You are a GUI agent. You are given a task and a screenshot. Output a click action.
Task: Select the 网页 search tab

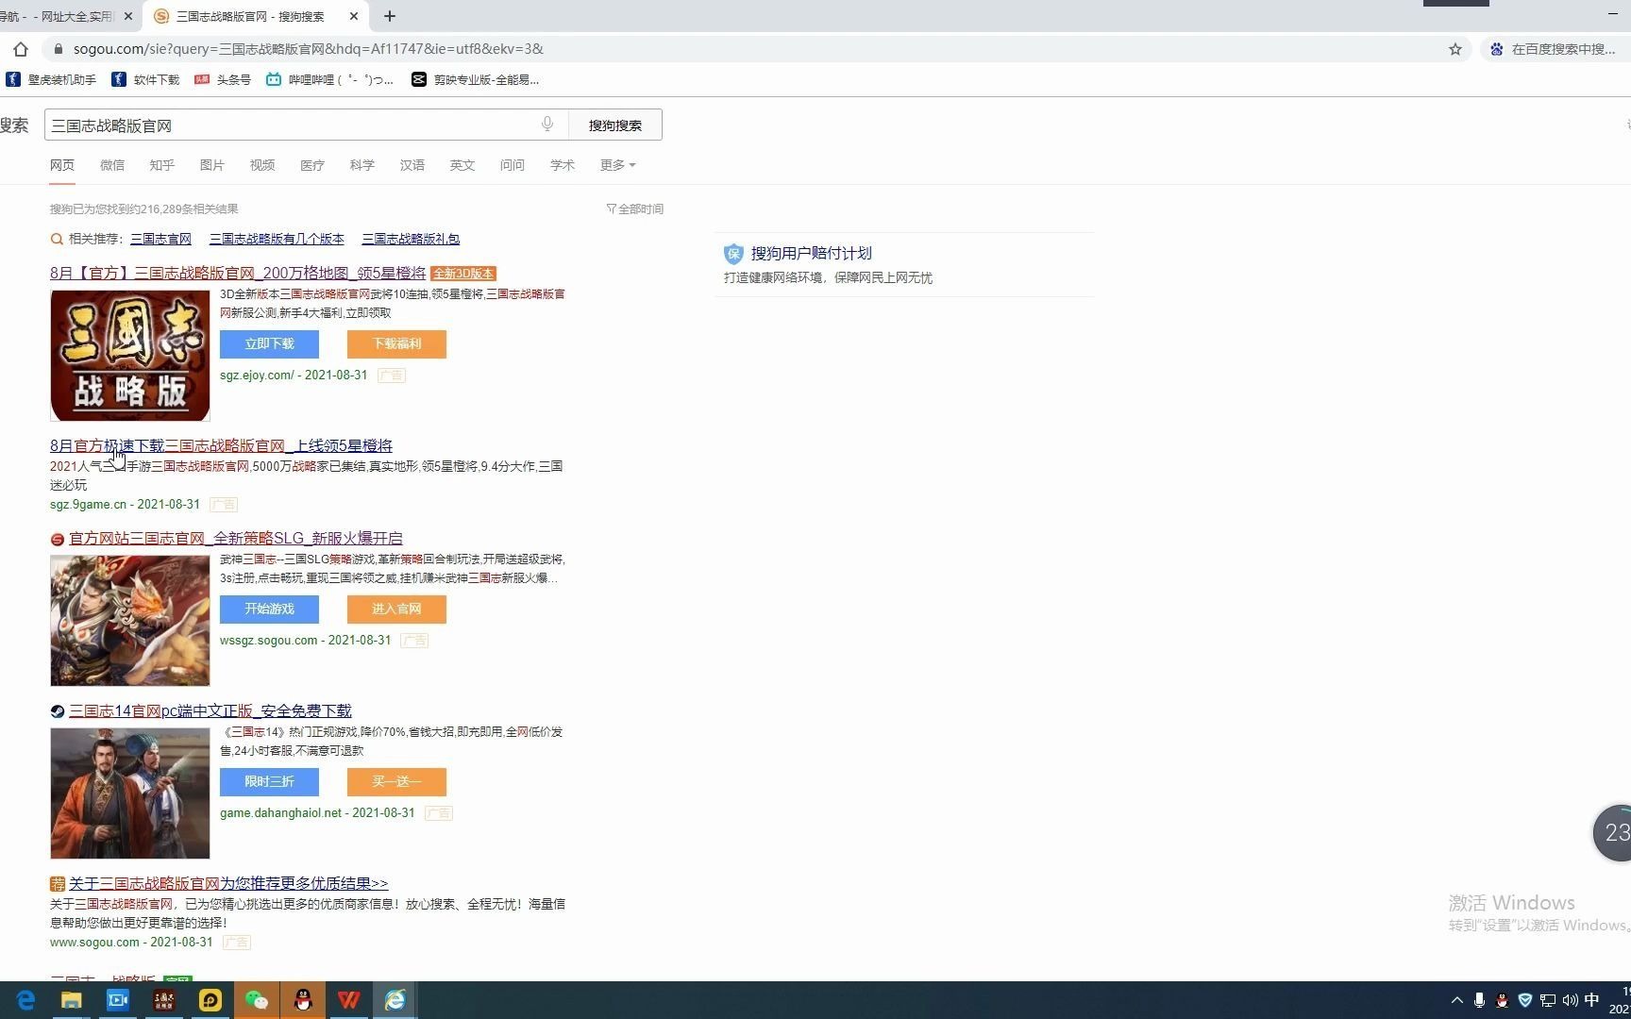(62, 165)
